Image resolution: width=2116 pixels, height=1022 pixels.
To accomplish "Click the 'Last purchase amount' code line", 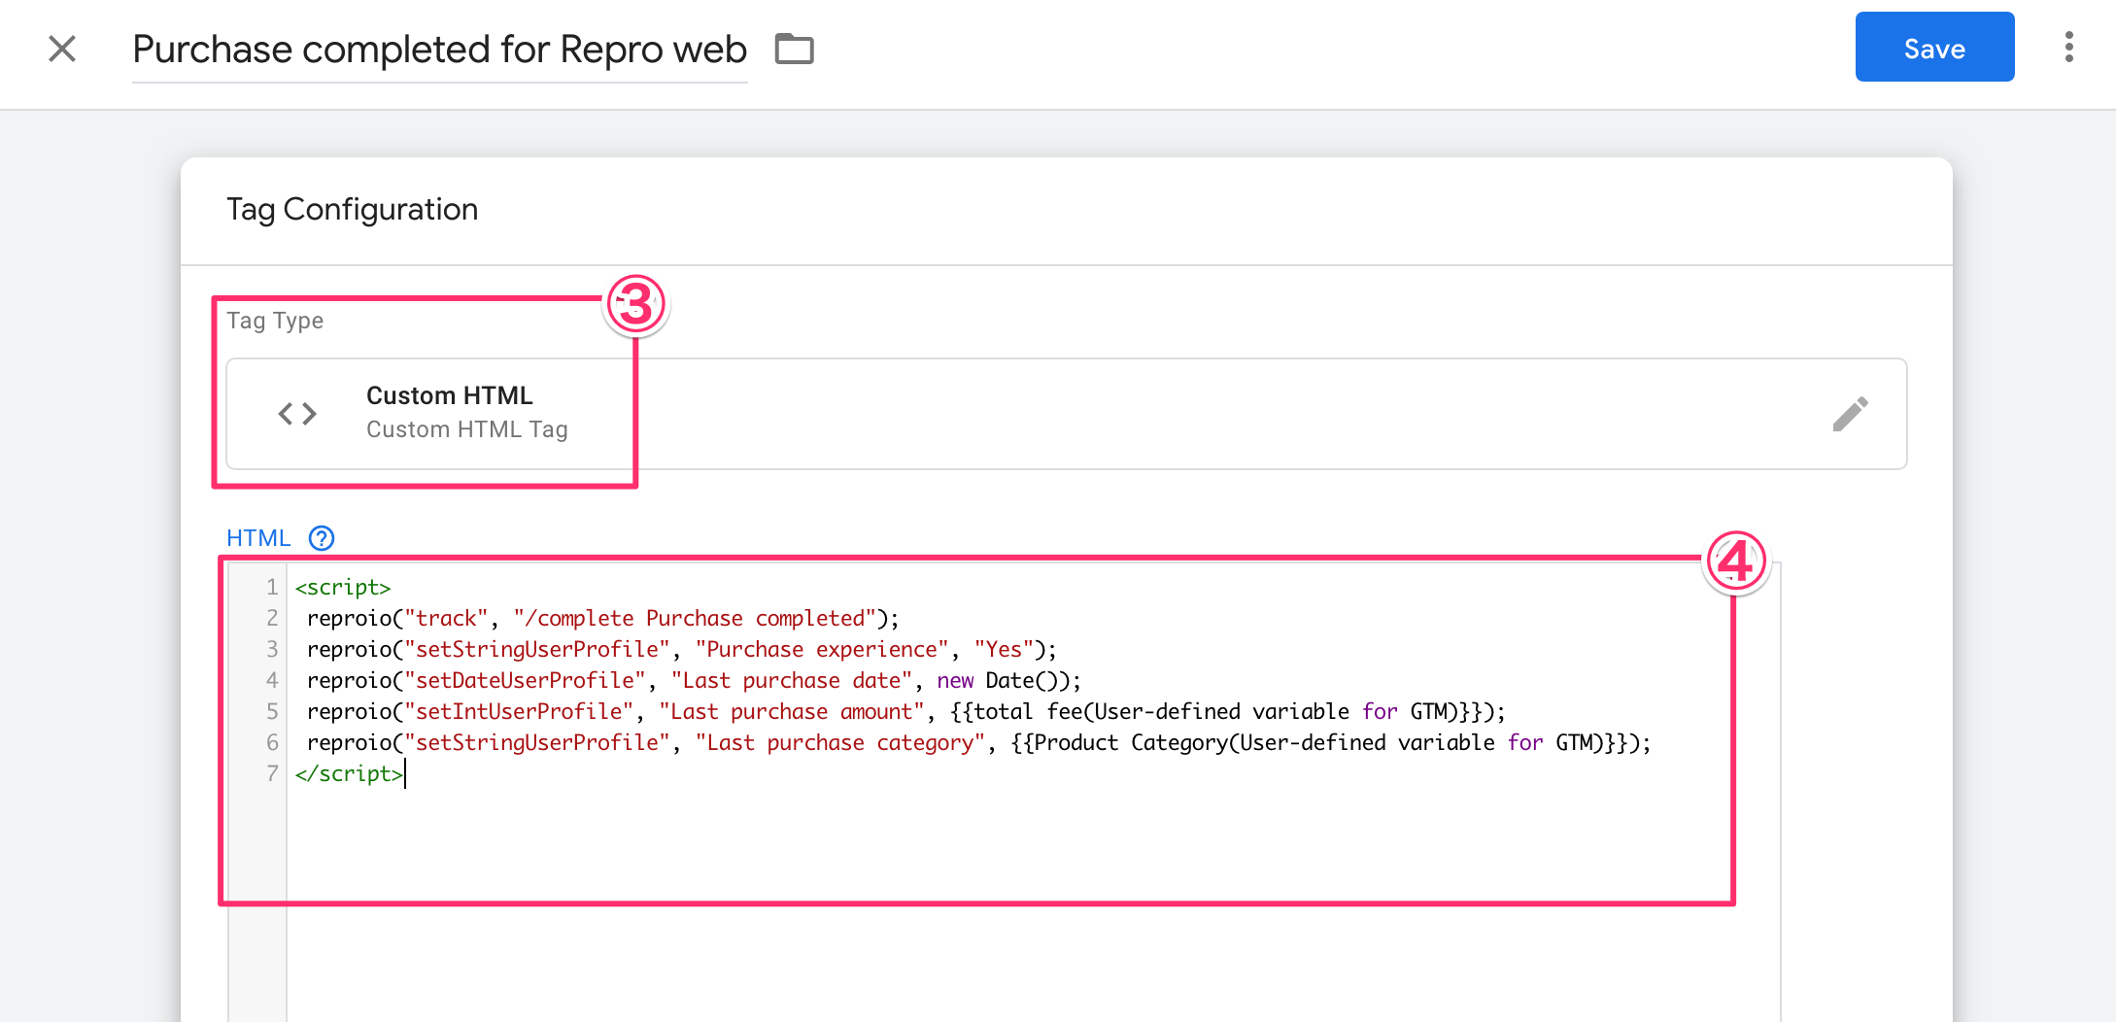I will pyautogui.click(x=905, y=711).
